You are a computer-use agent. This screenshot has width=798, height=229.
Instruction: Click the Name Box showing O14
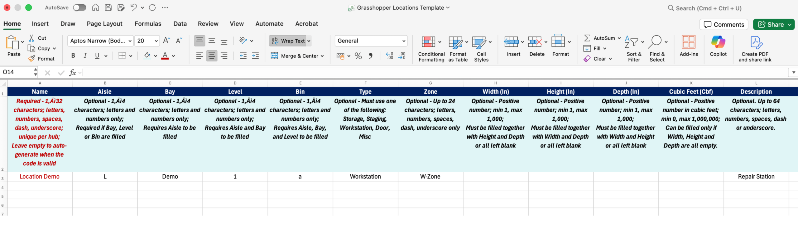(x=17, y=72)
